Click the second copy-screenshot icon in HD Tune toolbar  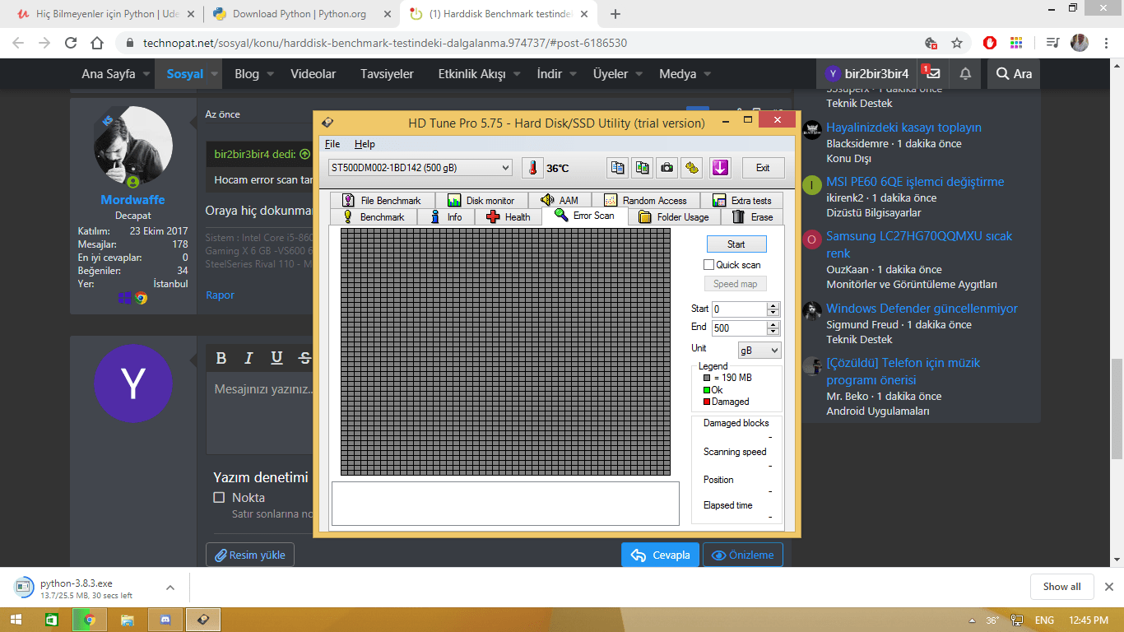pyautogui.click(x=643, y=168)
